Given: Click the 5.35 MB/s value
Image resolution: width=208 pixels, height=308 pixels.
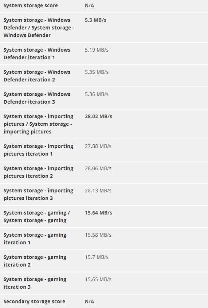Looking at the screenshot, I should tap(97, 72).
